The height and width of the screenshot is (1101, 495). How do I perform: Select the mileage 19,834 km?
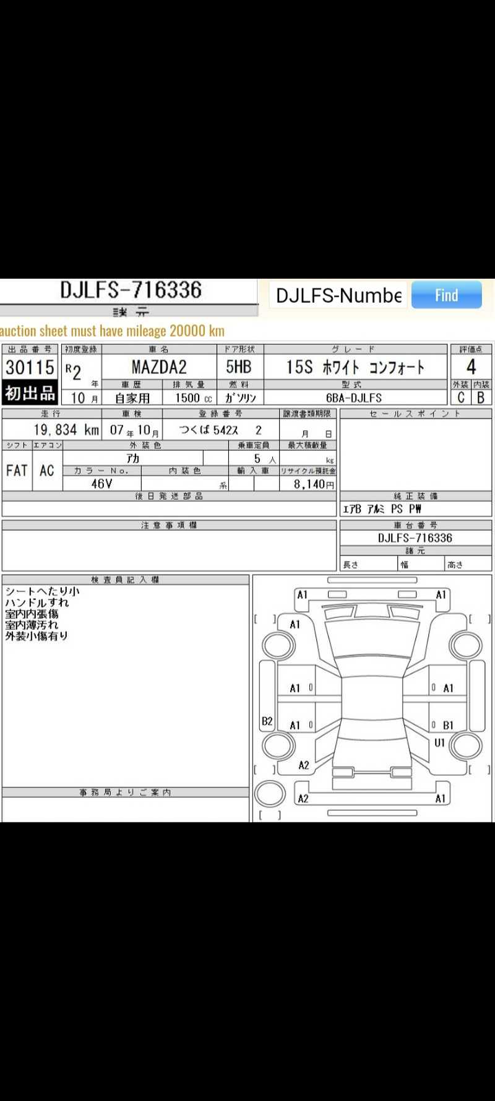[66, 430]
